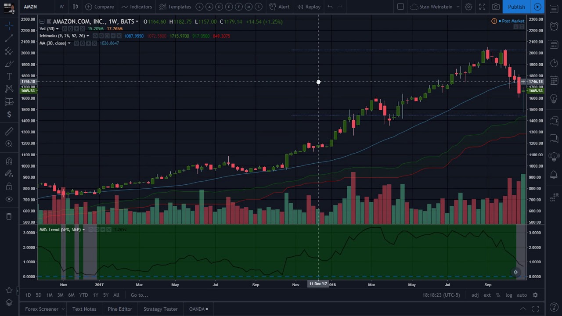
Task: Expand the MA (30, close) indicator menu
Action: click(x=69, y=43)
